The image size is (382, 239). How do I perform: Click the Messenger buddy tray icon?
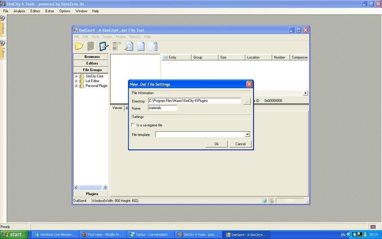[x=365, y=235]
